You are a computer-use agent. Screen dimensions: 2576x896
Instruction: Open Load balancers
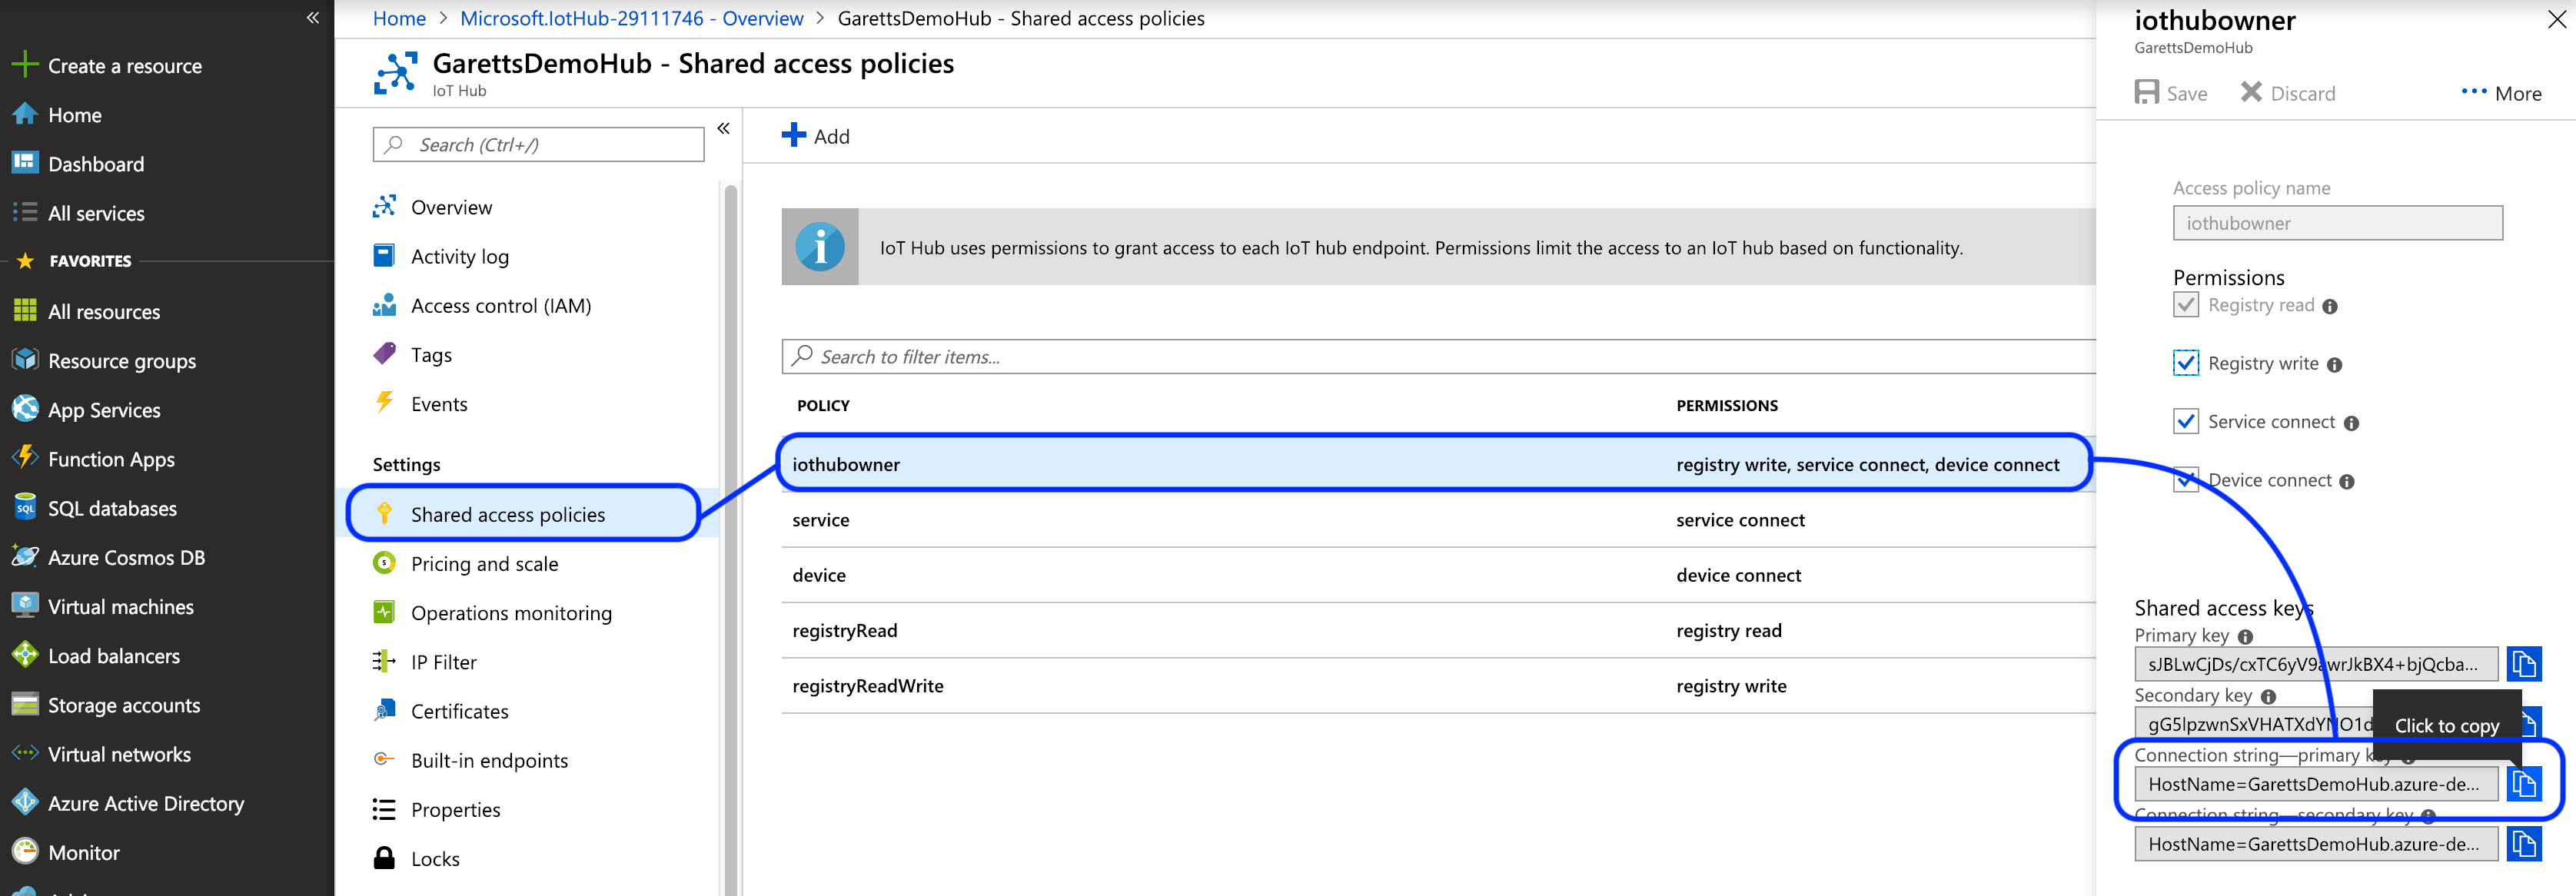click(113, 656)
